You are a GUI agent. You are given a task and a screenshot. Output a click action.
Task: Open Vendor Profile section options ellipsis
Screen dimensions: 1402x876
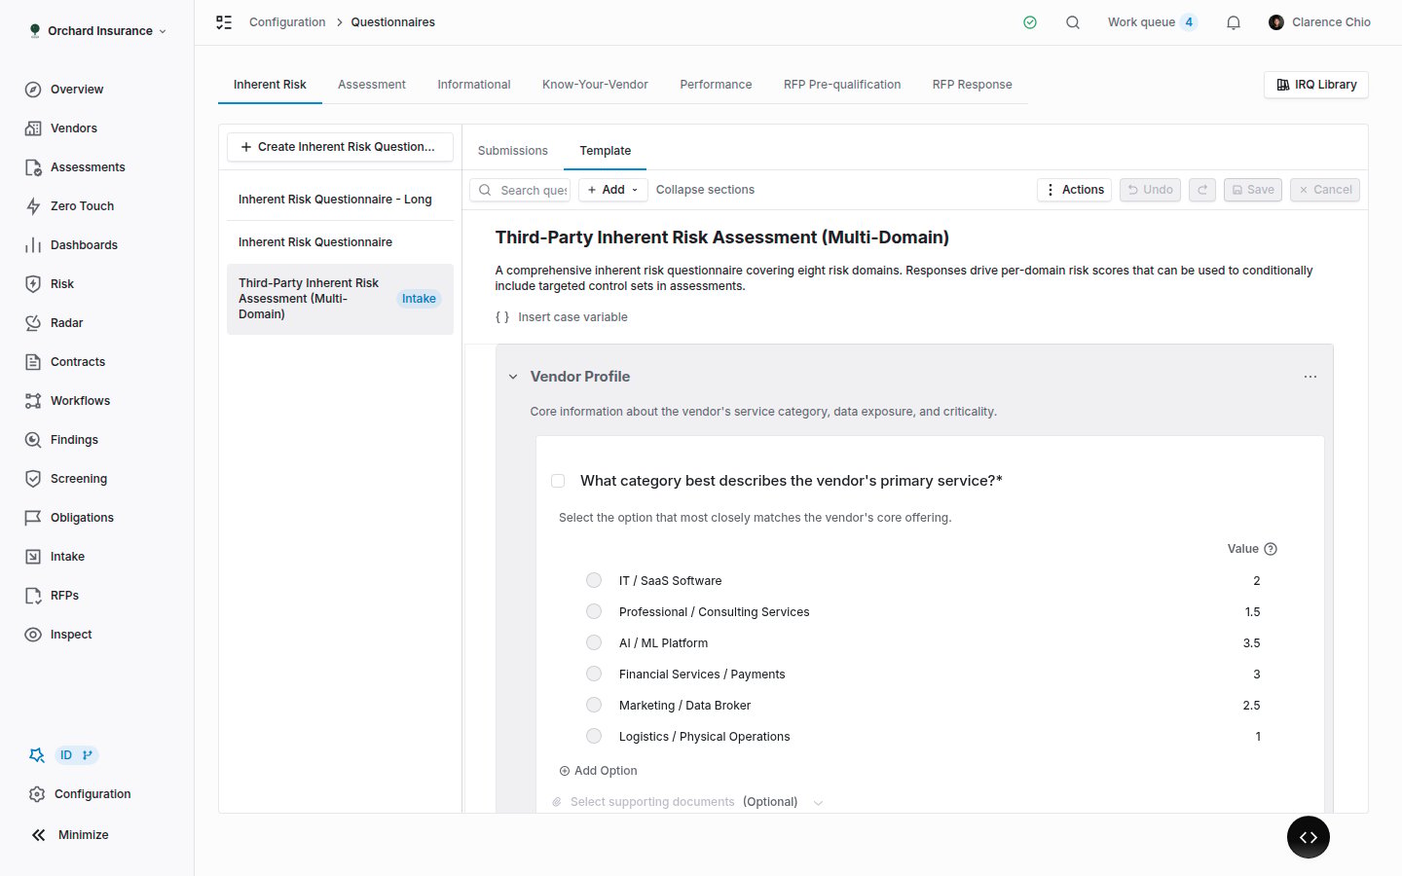1310,377
